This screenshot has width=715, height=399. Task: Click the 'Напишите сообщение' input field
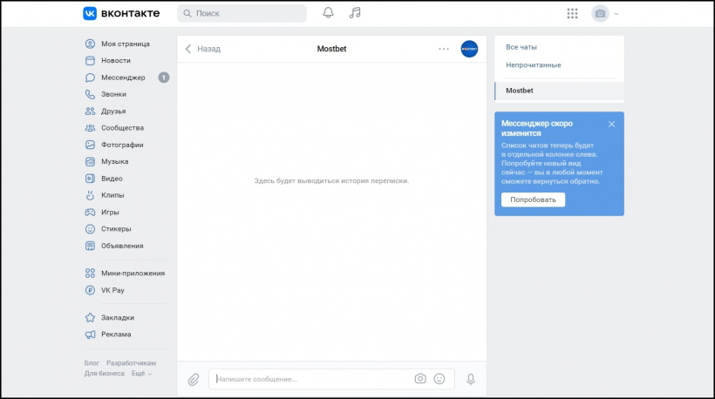(x=310, y=379)
